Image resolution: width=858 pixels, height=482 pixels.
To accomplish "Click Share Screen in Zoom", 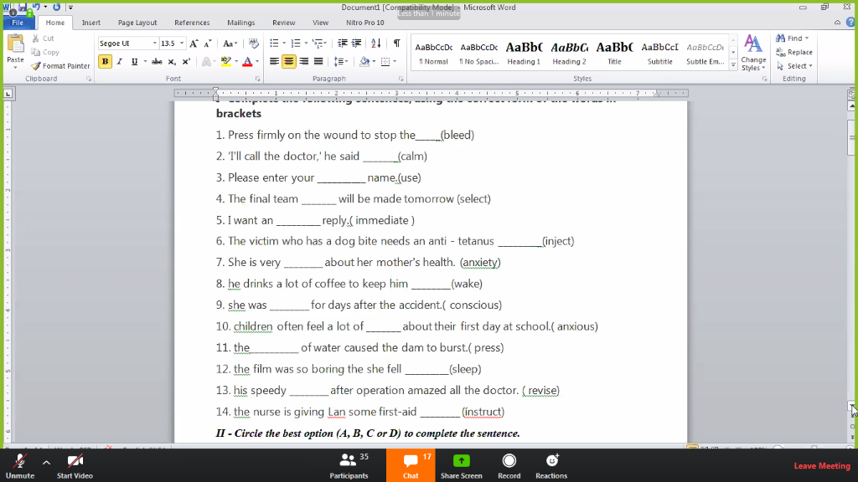I will pyautogui.click(x=462, y=466).
